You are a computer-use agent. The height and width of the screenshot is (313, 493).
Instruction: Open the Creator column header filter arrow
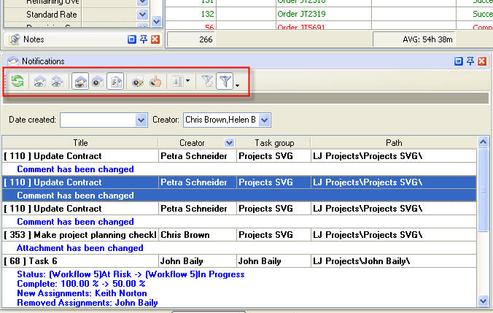tap(230, 143)
